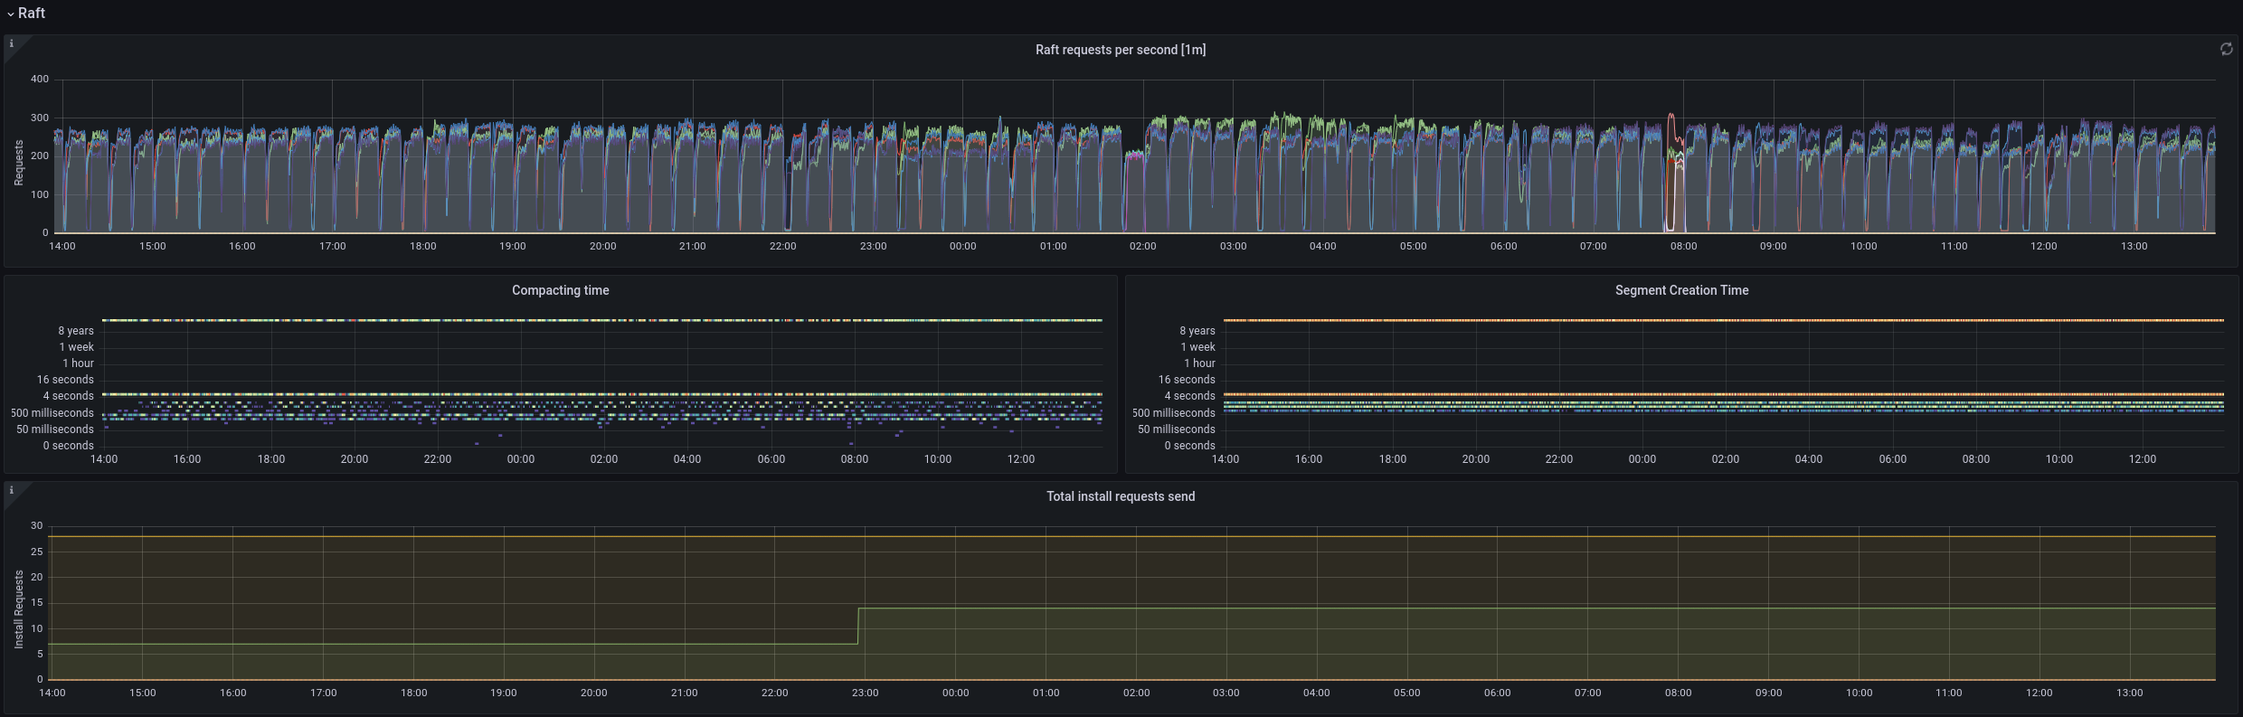Click the '400' y-axis value in Raft requests panel

coord(40,79)
